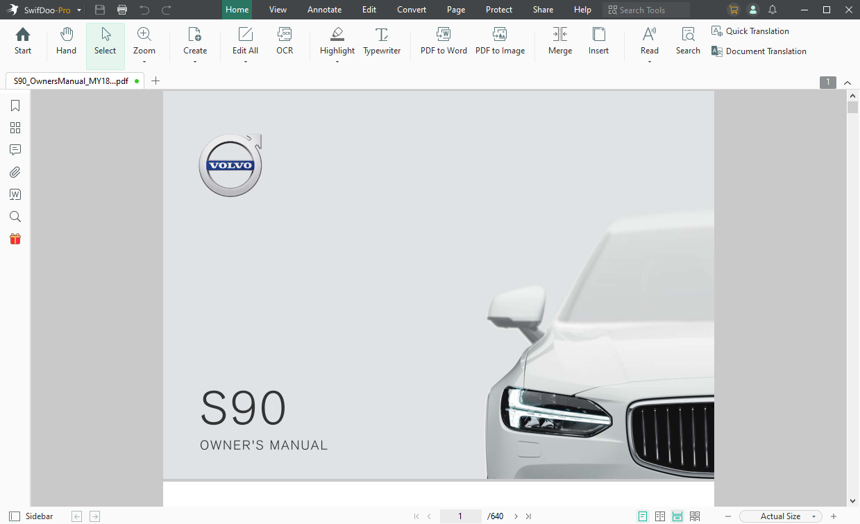Expand the Read dropdown arrow
860x524 pixels.
pyautogui.click(x=650, y=62)
